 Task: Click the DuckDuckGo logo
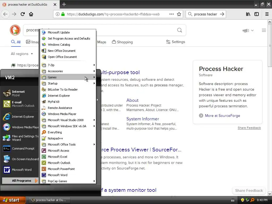point(15,30)
